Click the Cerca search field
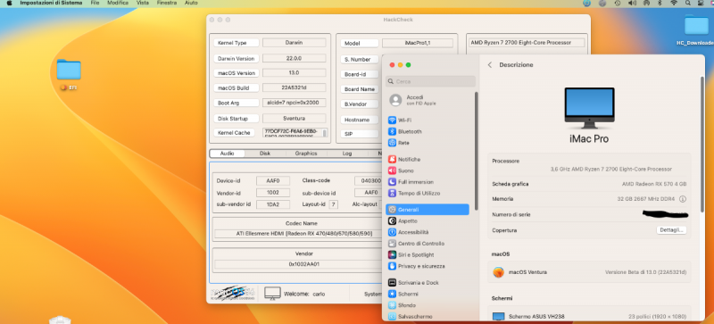The height and width of the screenshot is (324, 714). tap(430, 81)
